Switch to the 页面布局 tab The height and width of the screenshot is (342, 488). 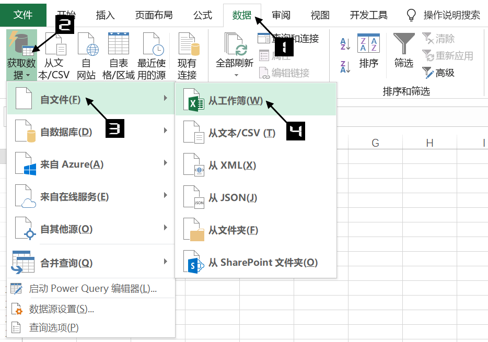point(154,15)
